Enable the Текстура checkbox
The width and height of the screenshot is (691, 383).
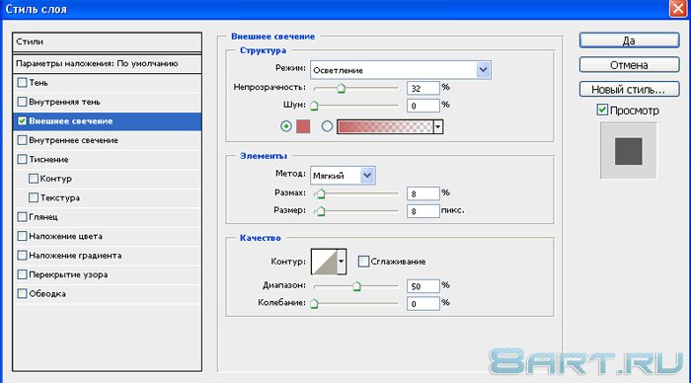(x=33, y=197)
